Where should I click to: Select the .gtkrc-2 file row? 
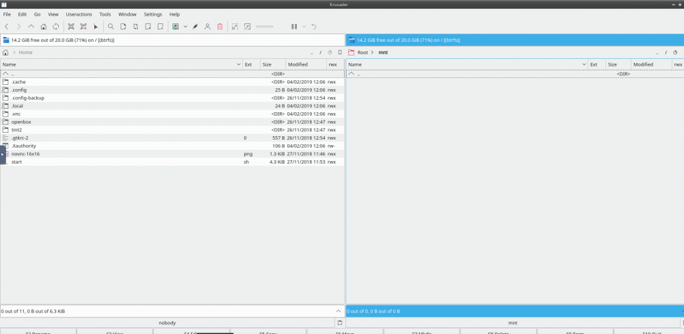[x=172, y=138]
